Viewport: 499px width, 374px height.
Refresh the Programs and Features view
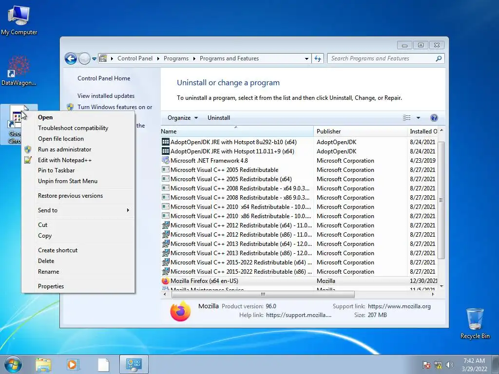318,58
